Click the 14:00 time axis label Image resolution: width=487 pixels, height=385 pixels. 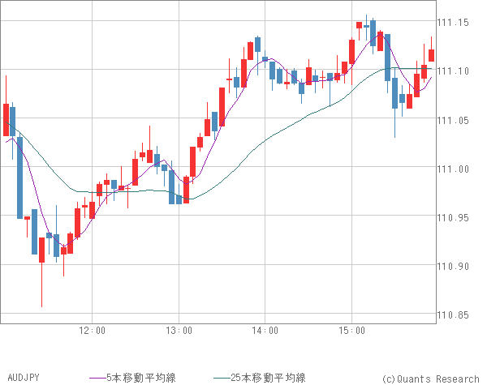pos(265,331)
